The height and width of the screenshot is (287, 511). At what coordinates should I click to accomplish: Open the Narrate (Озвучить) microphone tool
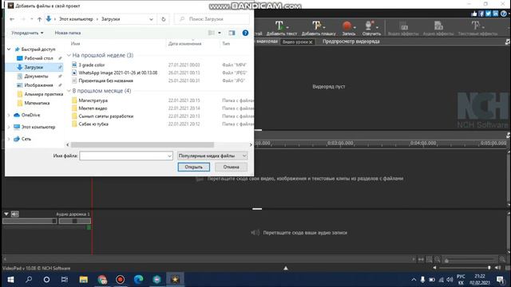coord(371,28)
